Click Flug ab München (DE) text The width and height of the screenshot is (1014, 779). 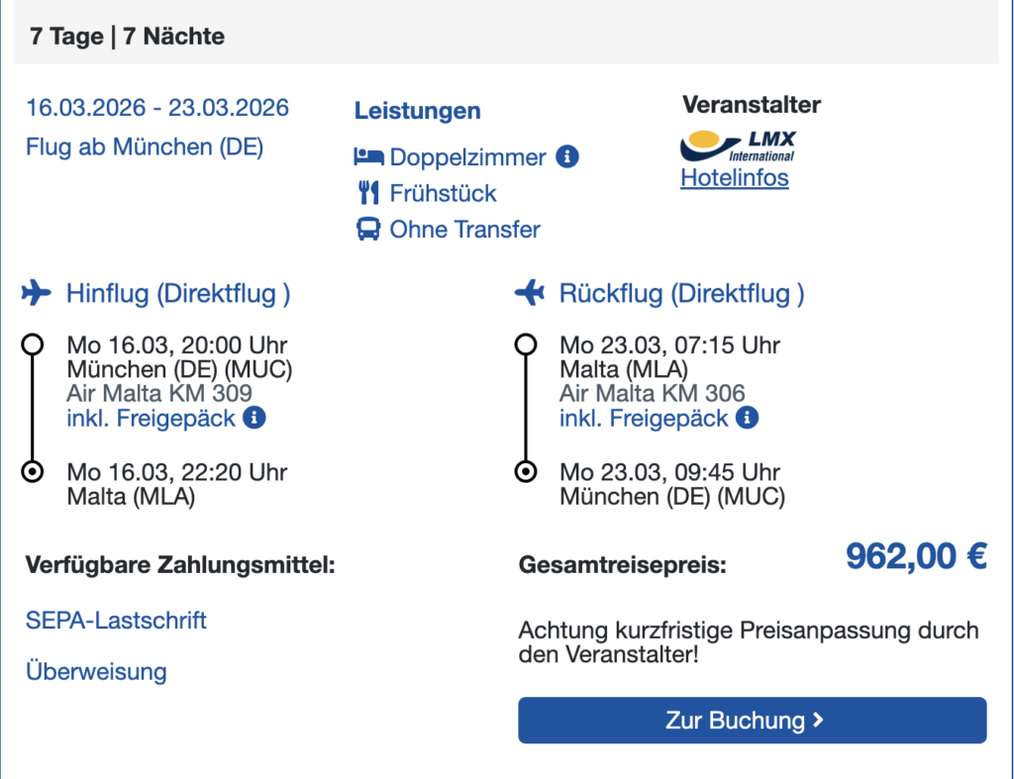(145, 147)
